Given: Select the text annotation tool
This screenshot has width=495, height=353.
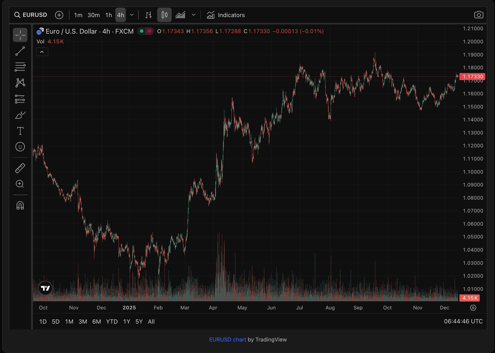Looking at the screenshot, I should (20, 131).
